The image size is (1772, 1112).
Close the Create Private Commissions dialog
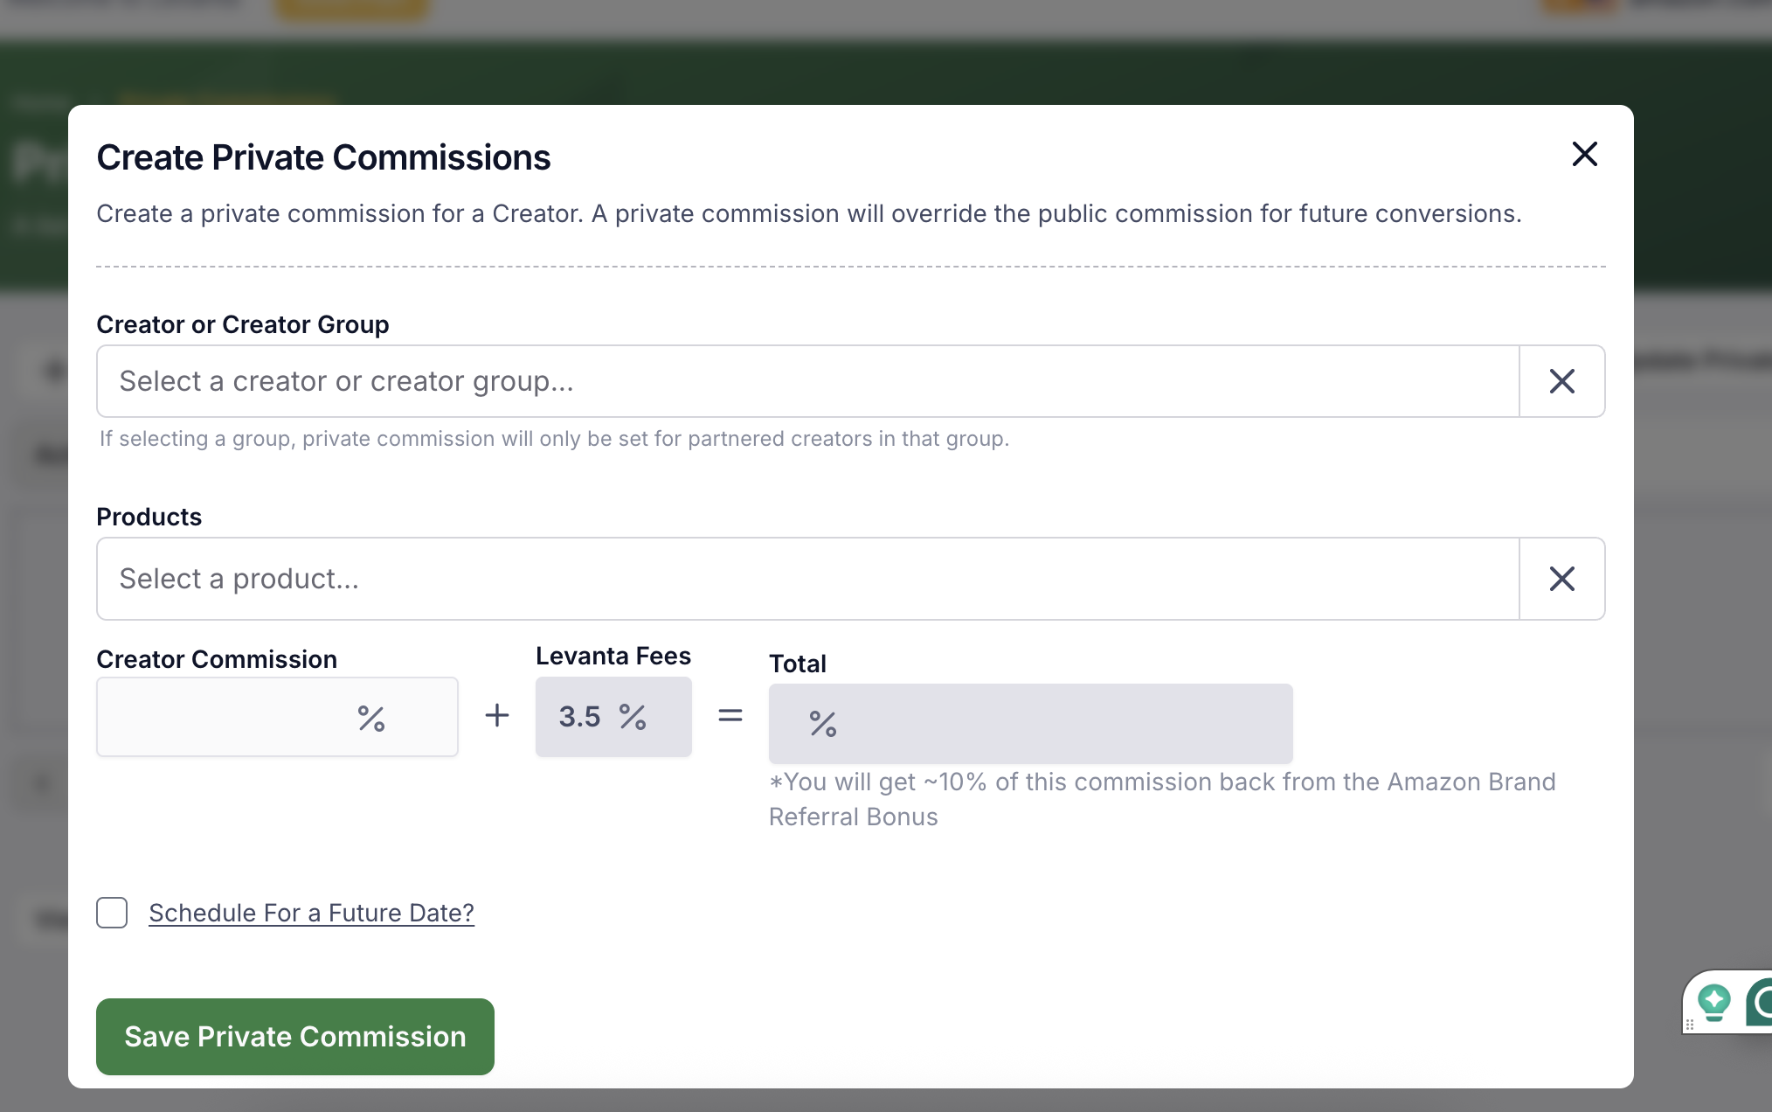coord(1584,155)
